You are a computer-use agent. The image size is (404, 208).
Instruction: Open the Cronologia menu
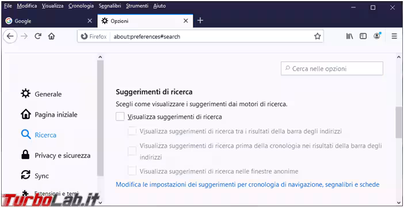point(81,6)
